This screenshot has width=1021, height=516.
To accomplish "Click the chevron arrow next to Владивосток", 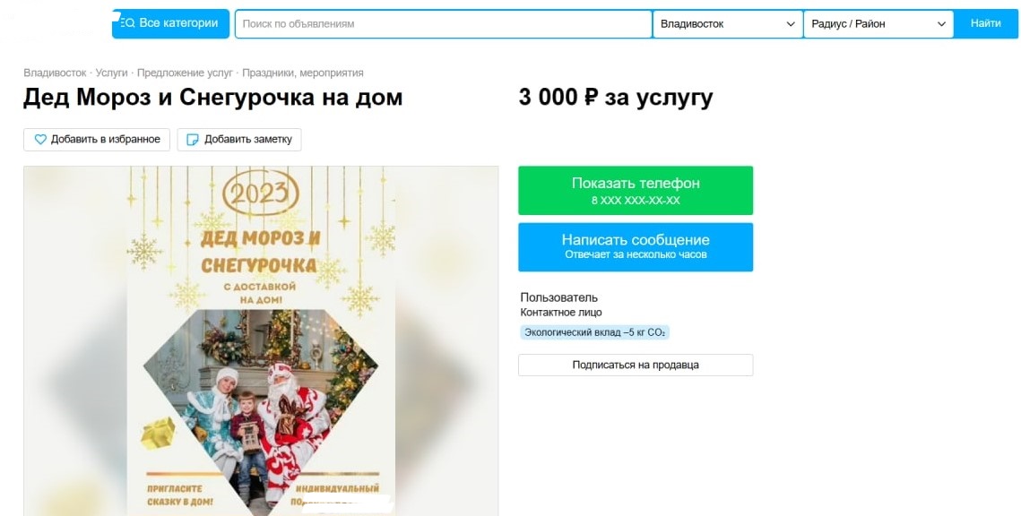I will coord(791,24).
